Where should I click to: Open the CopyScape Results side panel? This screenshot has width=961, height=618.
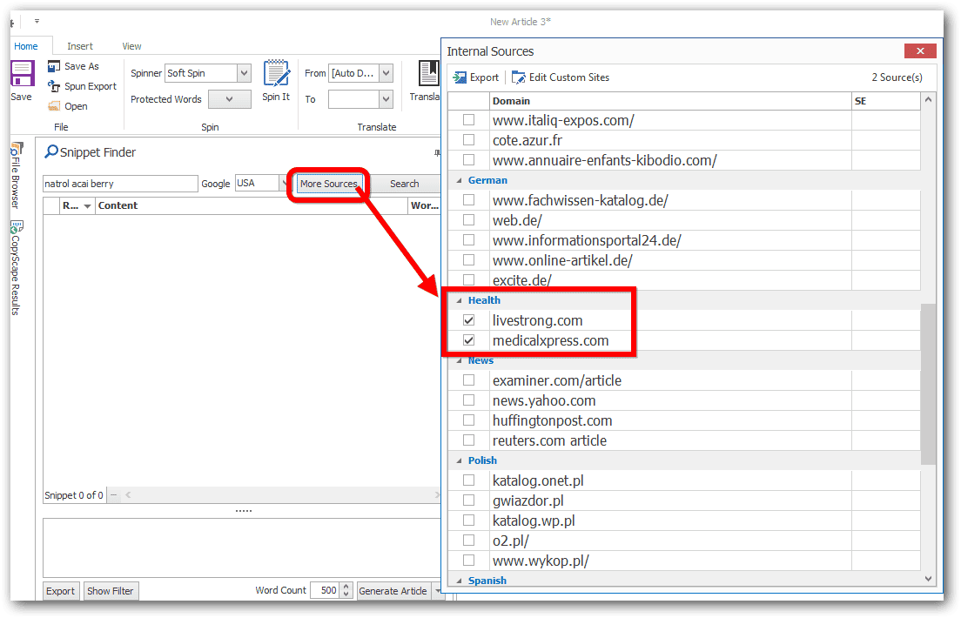tap(16, 268)
